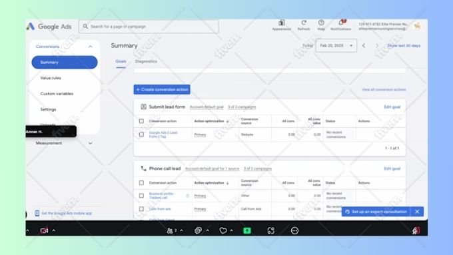
Task: Click the green Zoom share screen icon
Action: [247, 230]
